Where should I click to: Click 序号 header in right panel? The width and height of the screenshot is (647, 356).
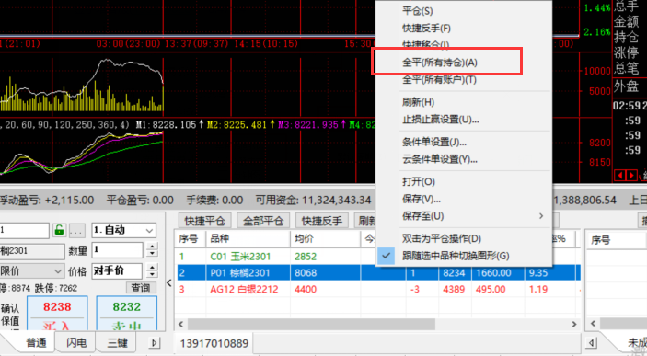(600, 239)
